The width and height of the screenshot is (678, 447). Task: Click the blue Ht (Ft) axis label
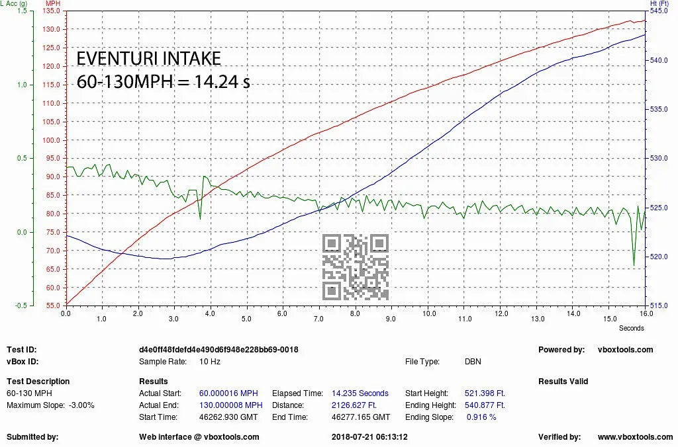click(x=657, y=4)
